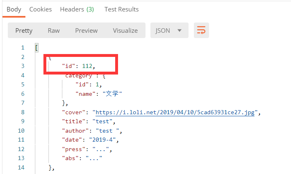
Task: Toggle the wrap lines icon
Action: 201,31
